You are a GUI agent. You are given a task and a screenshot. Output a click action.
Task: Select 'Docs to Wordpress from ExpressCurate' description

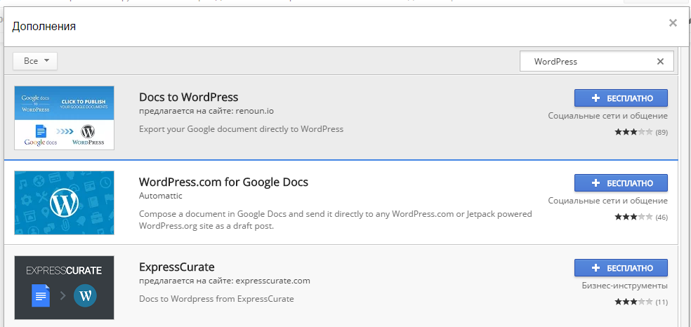[216, 299]
